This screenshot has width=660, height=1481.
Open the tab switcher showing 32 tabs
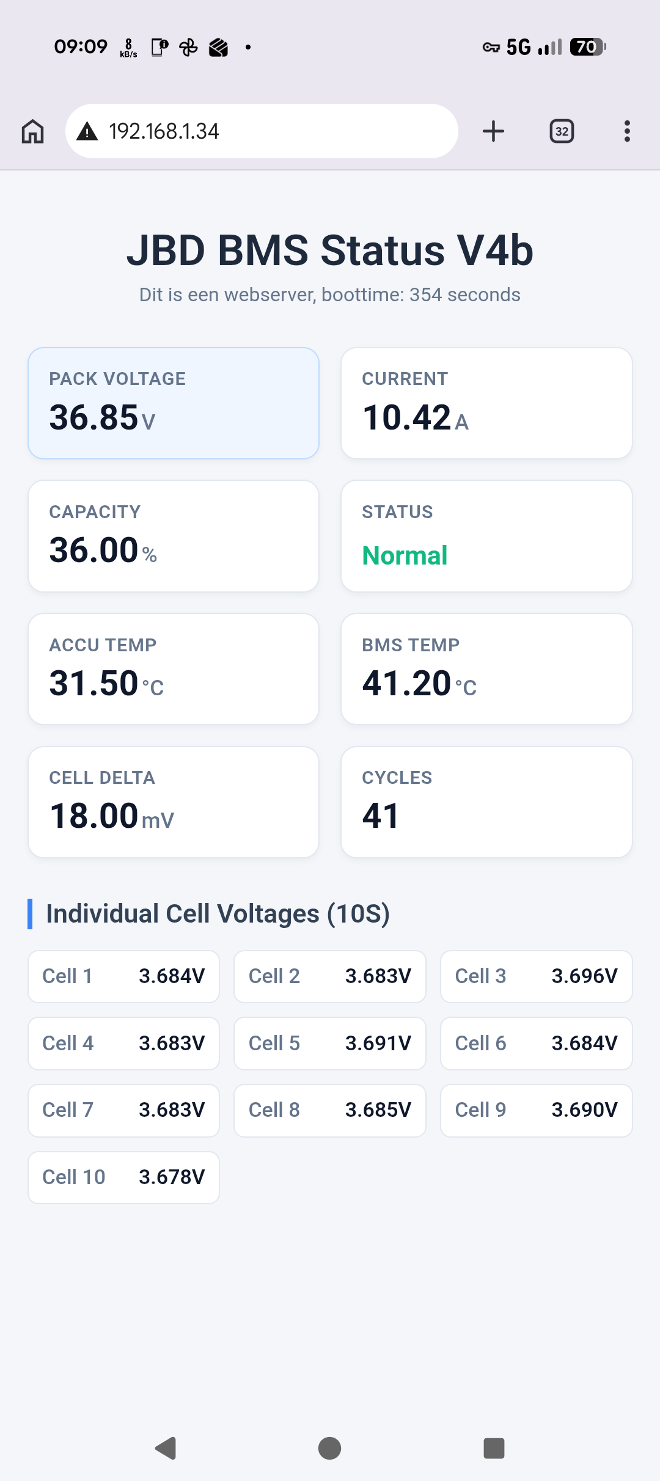[562, 131]
